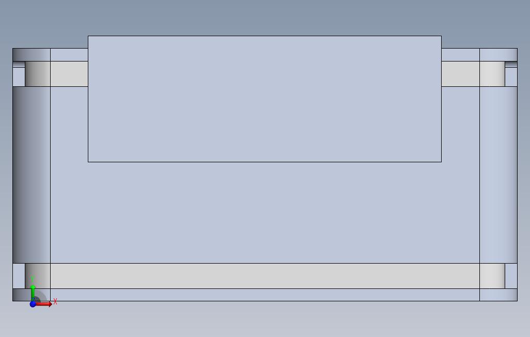Select the main front face below the raised block
Image resolution: width=530 pixels, height=337 pixels.
[x=264, y=211]
